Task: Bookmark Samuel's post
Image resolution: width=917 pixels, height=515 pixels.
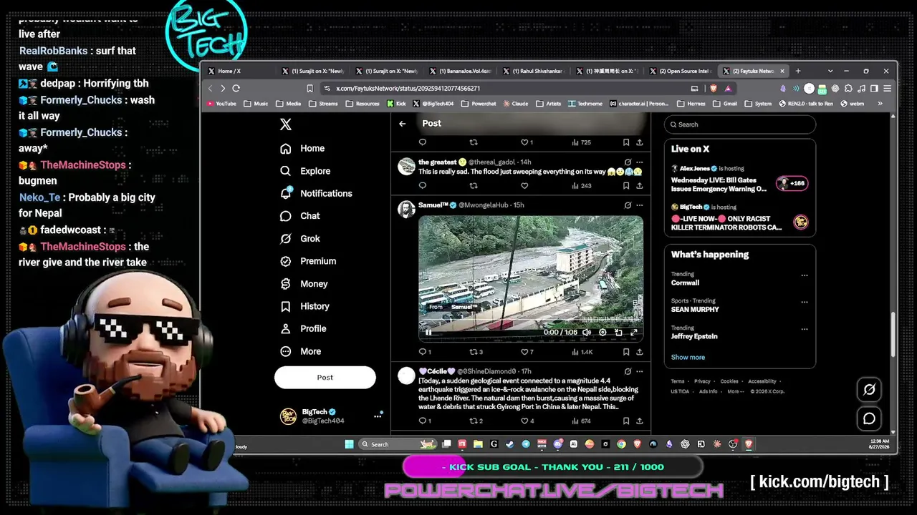Action: [626, 352]
